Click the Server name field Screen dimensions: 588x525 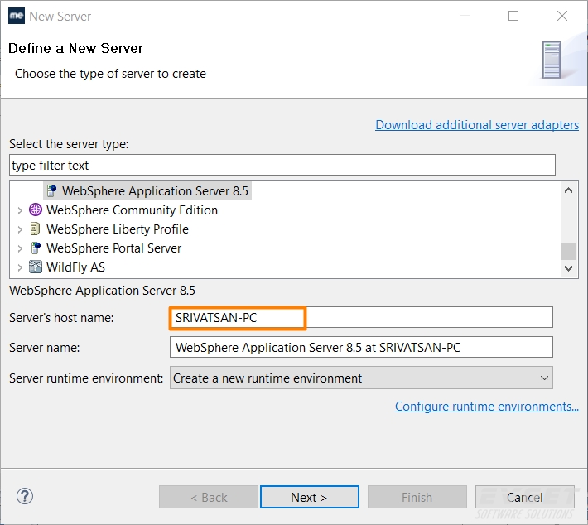pyautogui.click(x=361, y=347)
